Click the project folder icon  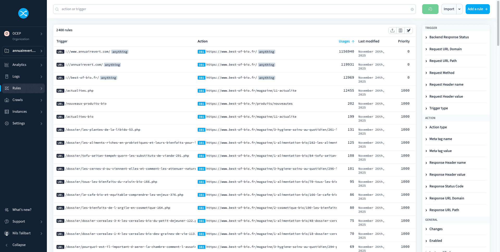[7, 51]
